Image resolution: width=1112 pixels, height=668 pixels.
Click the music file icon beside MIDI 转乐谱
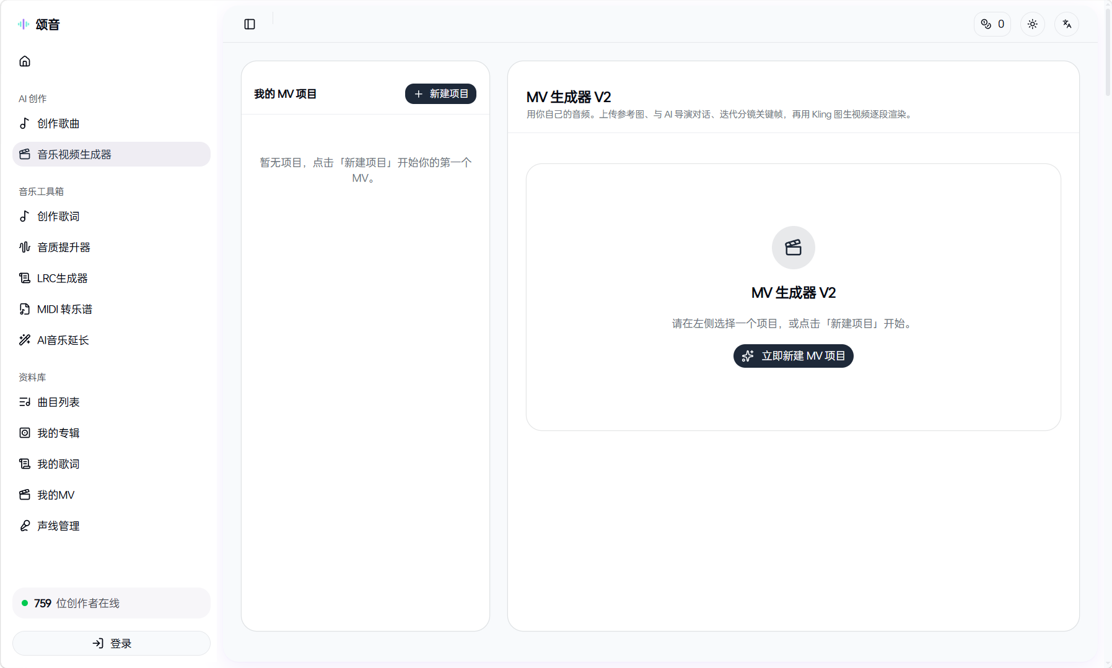click(25, 309)
